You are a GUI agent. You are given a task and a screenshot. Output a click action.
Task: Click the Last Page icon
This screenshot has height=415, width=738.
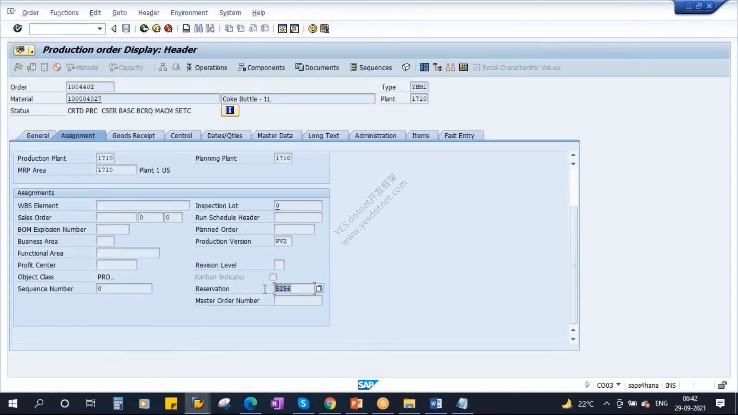(265, 28)
